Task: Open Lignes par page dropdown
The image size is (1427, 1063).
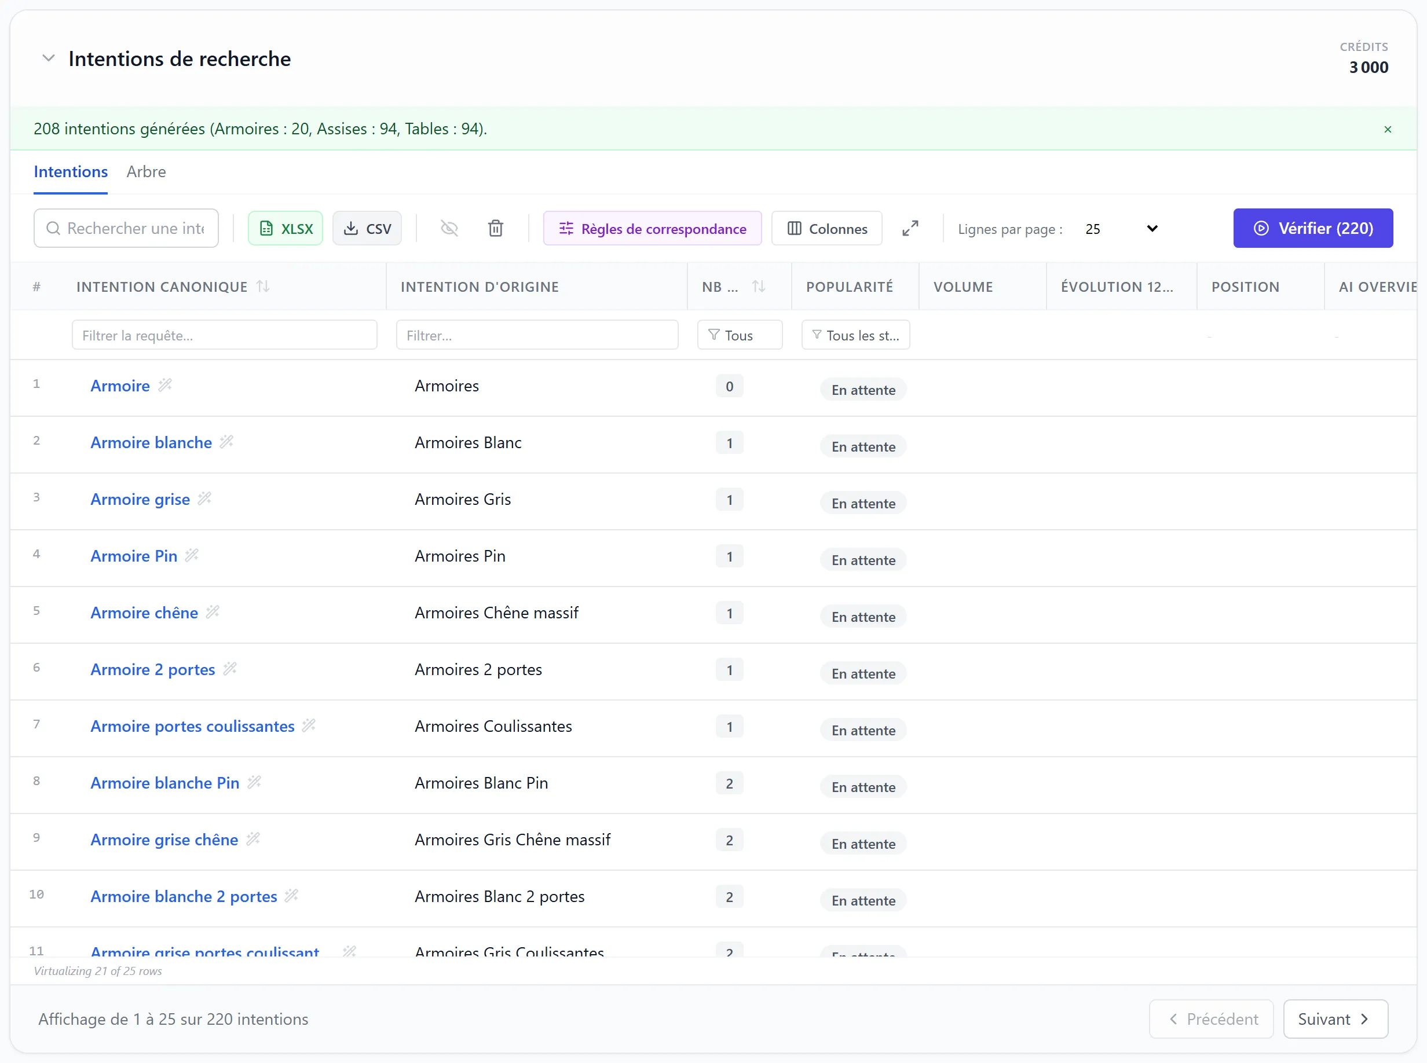Action: [x=1121, y=229]
